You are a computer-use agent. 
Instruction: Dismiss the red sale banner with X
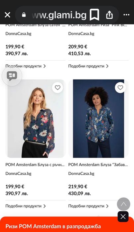tap(123, 217)
